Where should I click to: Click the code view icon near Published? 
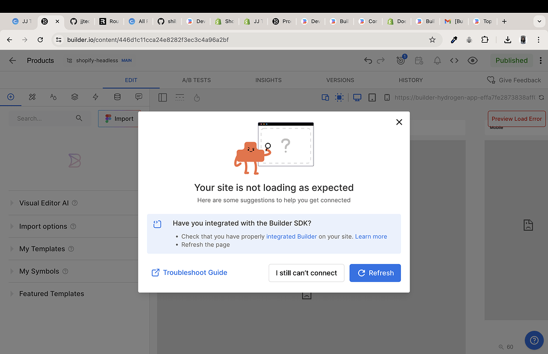(454, 60)
